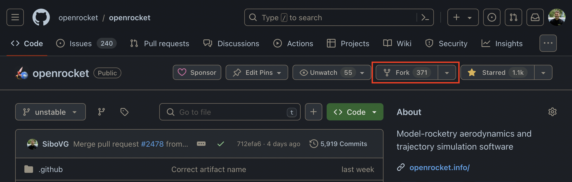Open the unstable branch dropdown
The width and height of the screenshot is (572, 182).
tap(50, 112)
